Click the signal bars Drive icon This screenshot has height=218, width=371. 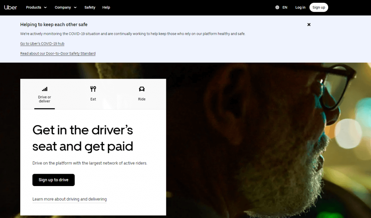click(x=45, y=89)
